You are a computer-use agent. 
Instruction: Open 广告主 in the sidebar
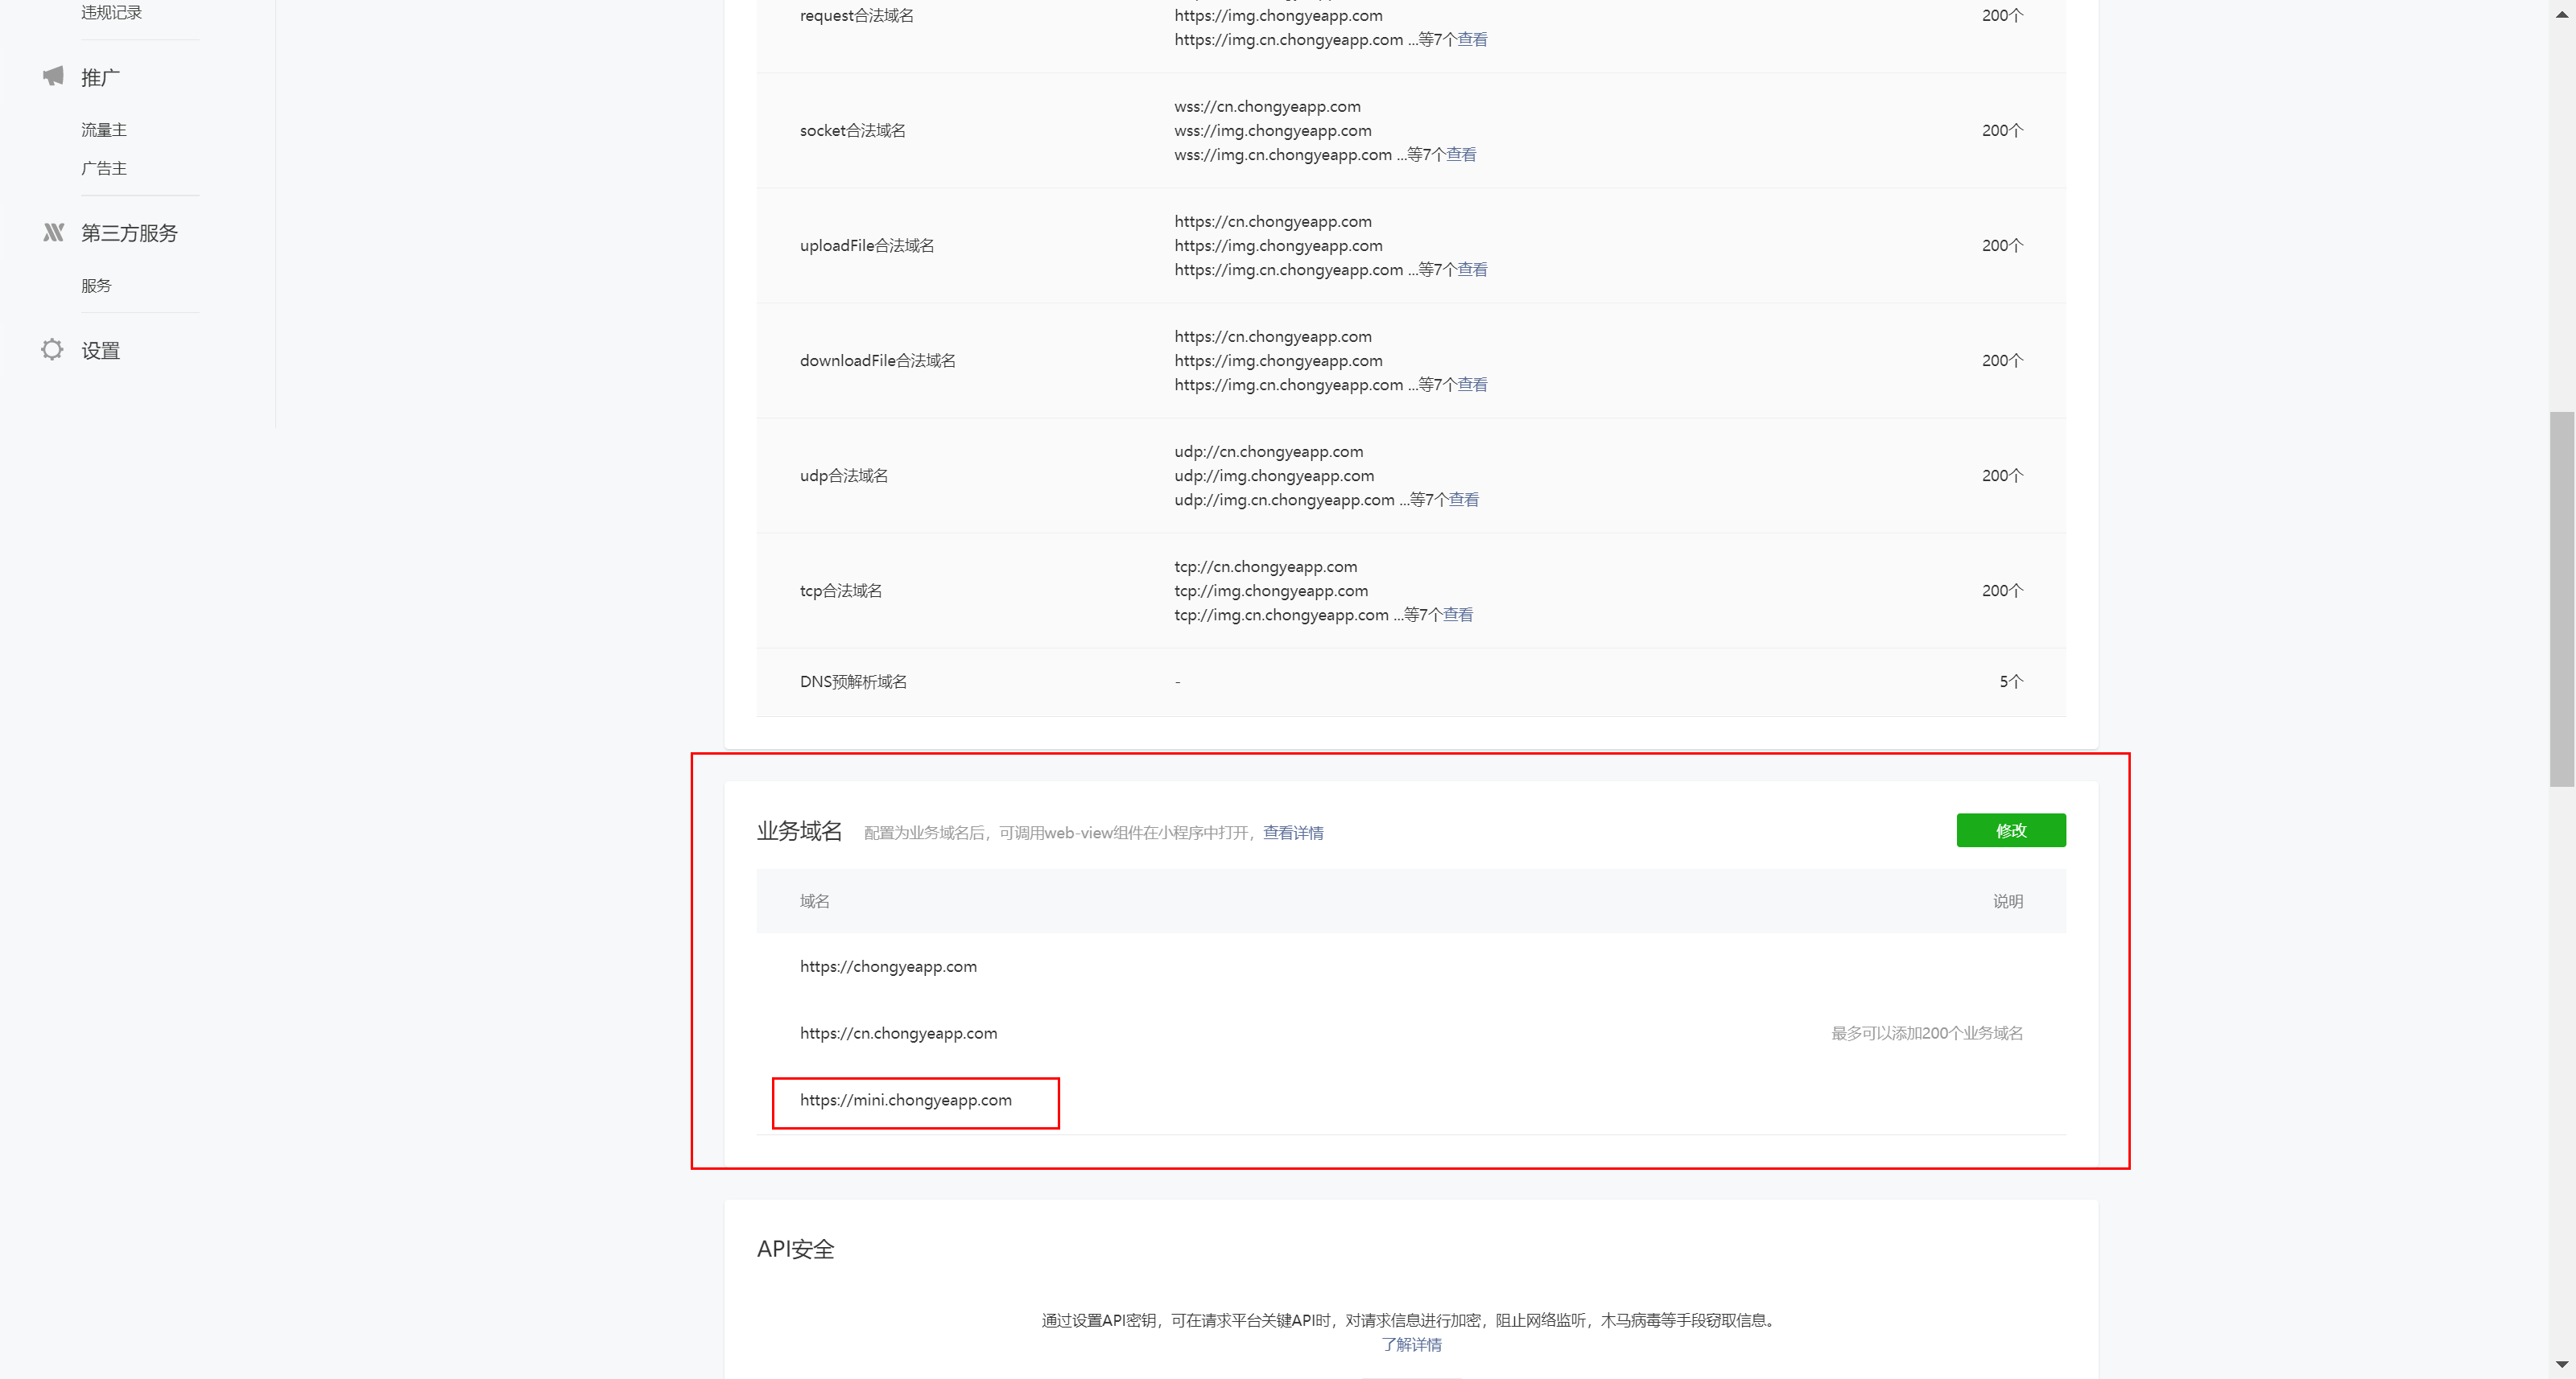click(104, 168)
